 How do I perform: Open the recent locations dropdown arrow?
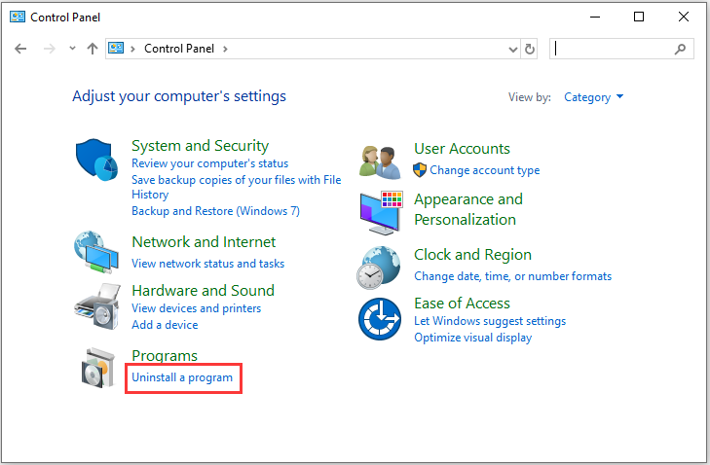pyautogui.click(x=72, y=48)
